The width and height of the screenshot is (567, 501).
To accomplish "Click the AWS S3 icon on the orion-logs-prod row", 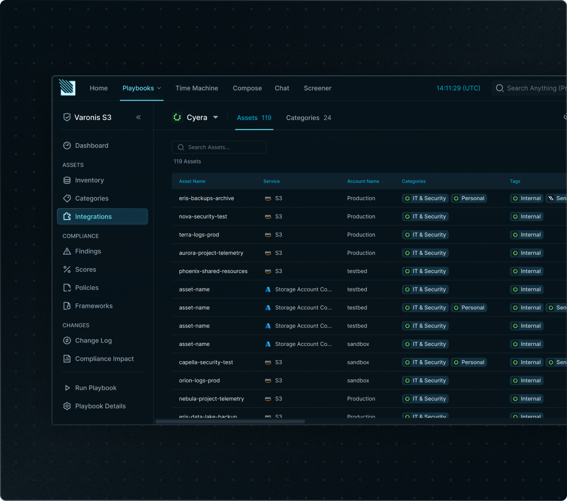I will [267, 380].
